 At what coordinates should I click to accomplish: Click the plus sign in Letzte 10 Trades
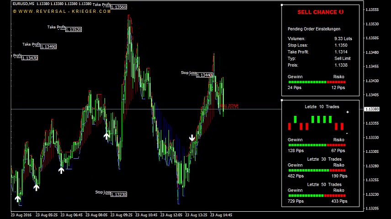pyautogui.click(x=347, y=112)
